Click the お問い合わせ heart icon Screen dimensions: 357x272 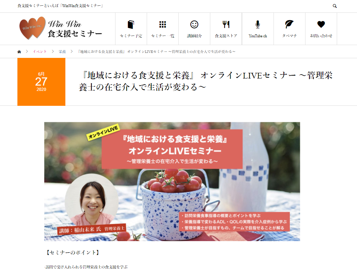pyautogui.click(x=321, y=25)
